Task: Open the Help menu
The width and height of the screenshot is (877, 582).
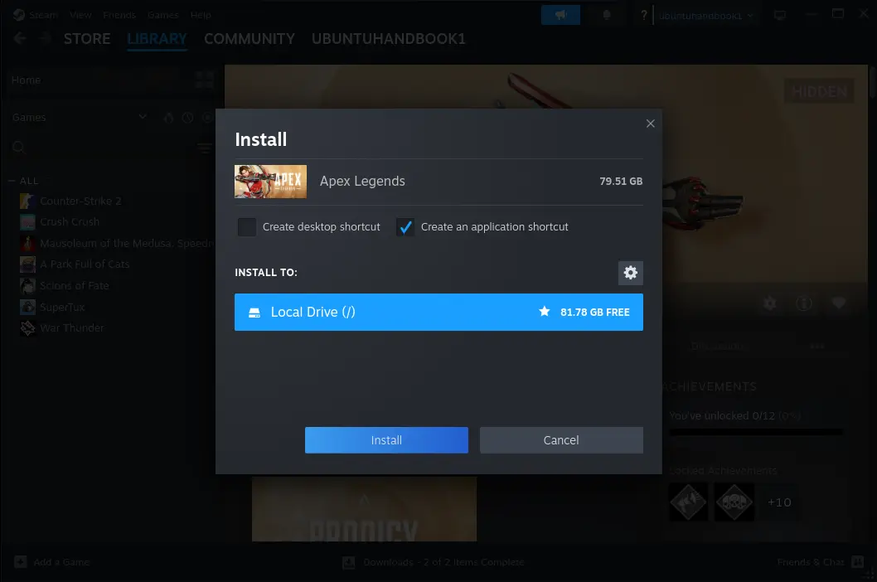Action: pyautogui.click(x=201, y=15)
